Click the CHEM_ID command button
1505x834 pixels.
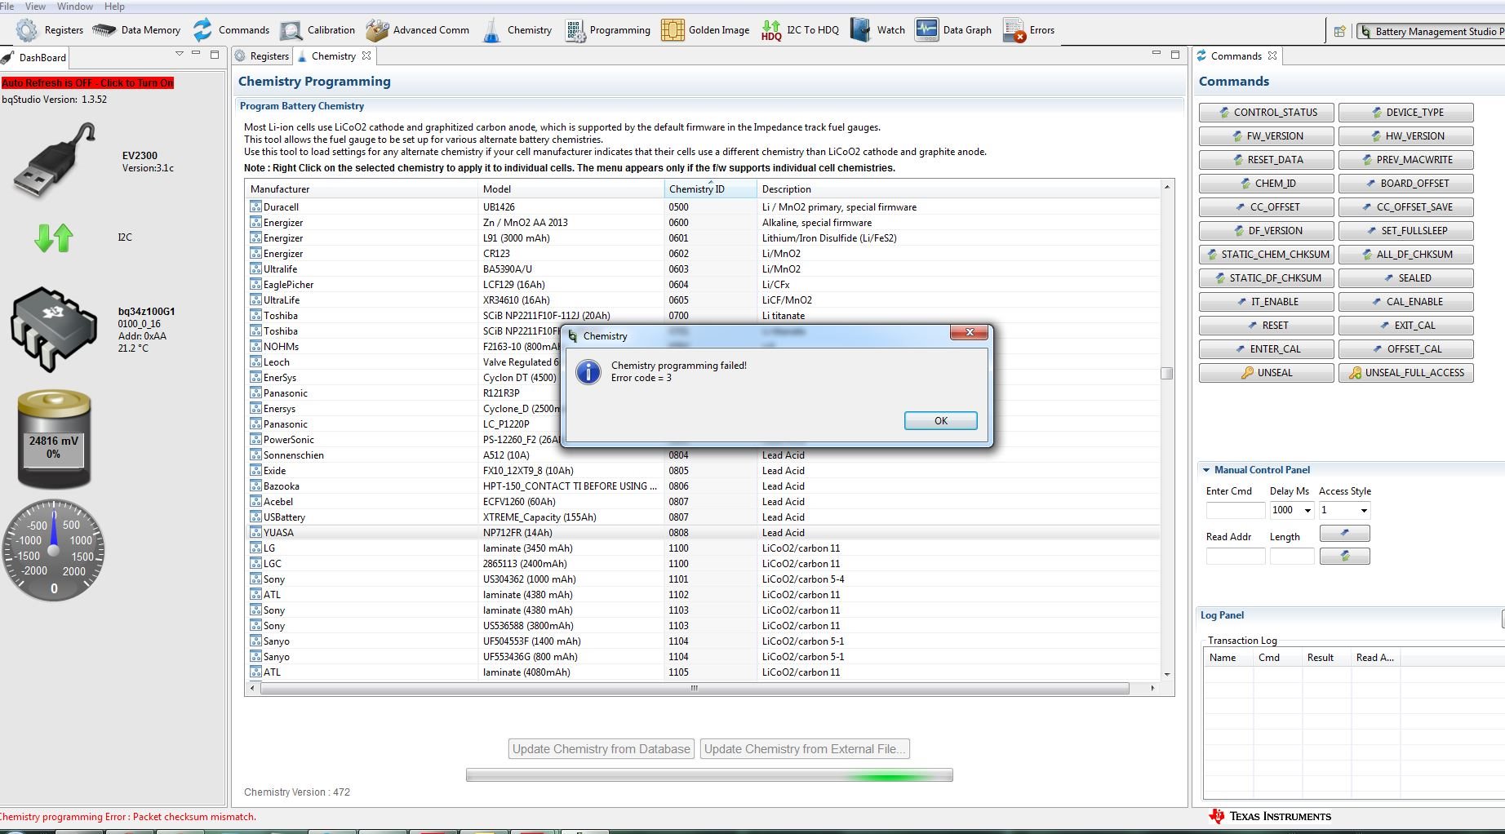click(1267, 184)
